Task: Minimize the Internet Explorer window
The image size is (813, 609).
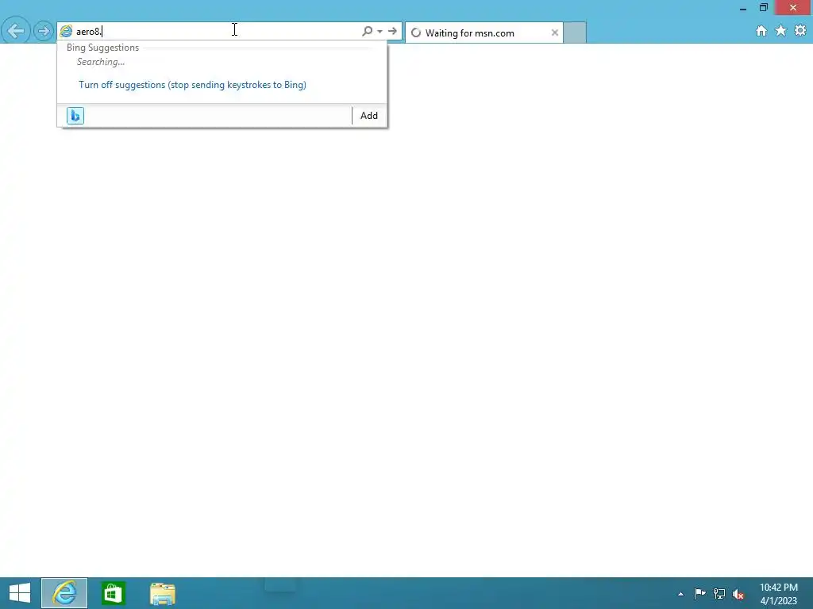Action: (743, 8)
